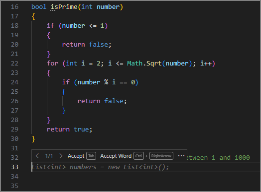Click the Ctrl key hint badge
The height and width of the screenshot is (192, 261).
pos(138,156)
